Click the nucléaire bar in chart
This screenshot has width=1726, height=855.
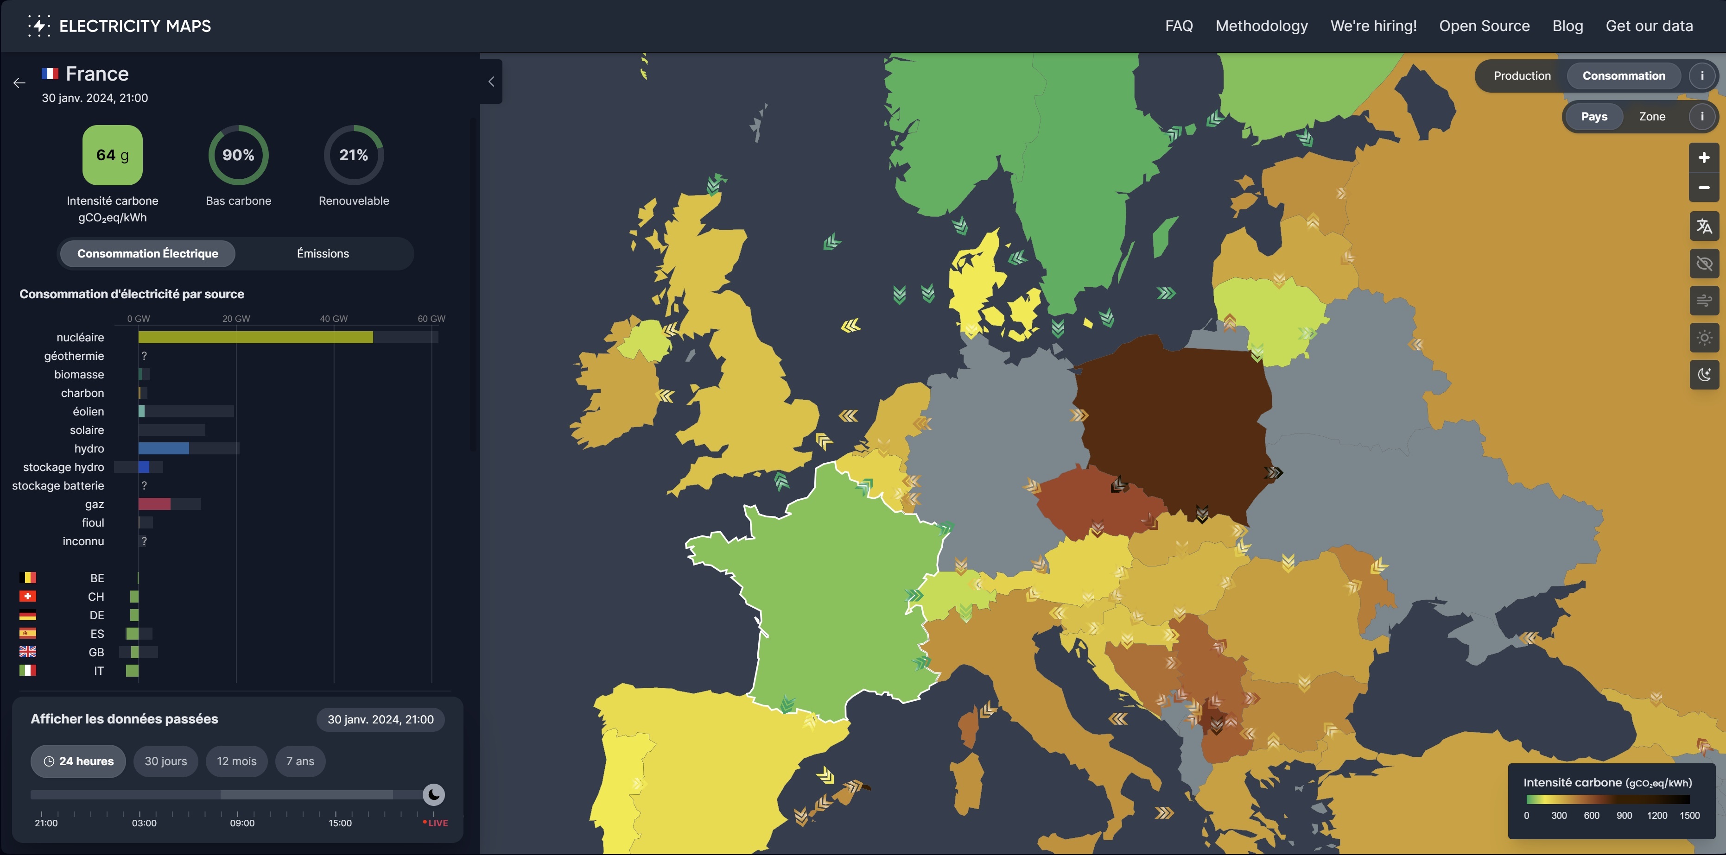pos(255,338)
